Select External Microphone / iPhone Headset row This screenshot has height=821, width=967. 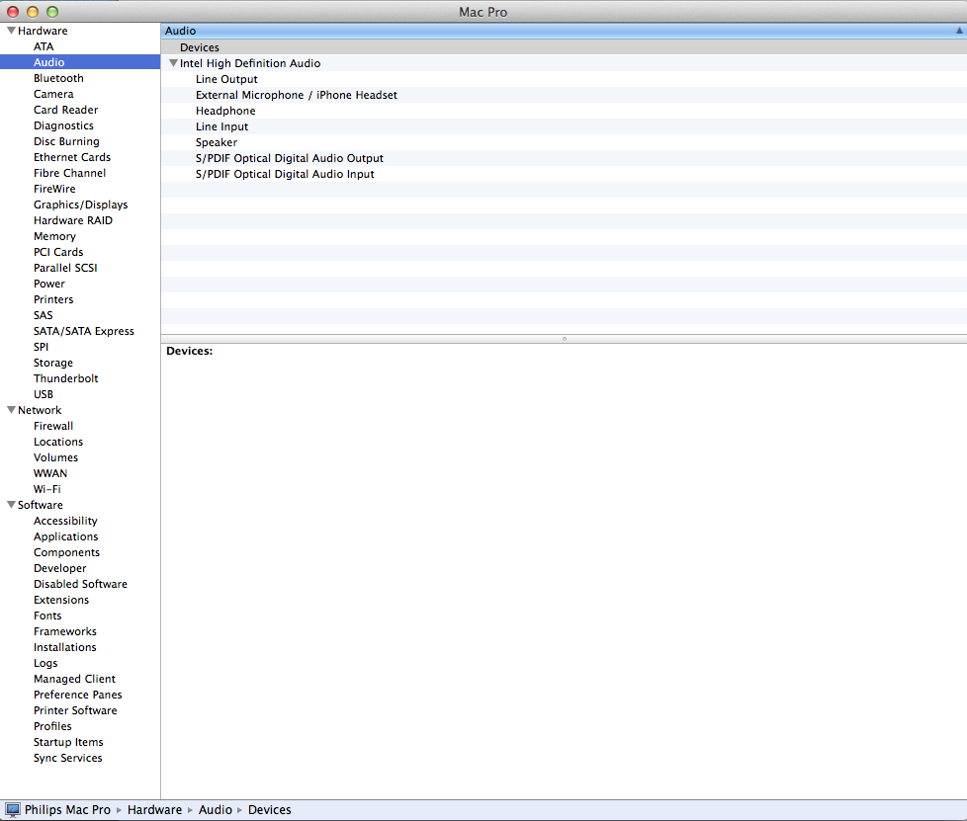pos(564,95)
